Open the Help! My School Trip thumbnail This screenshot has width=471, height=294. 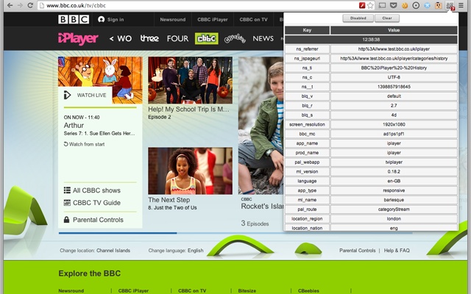click(x=190, y=80)
